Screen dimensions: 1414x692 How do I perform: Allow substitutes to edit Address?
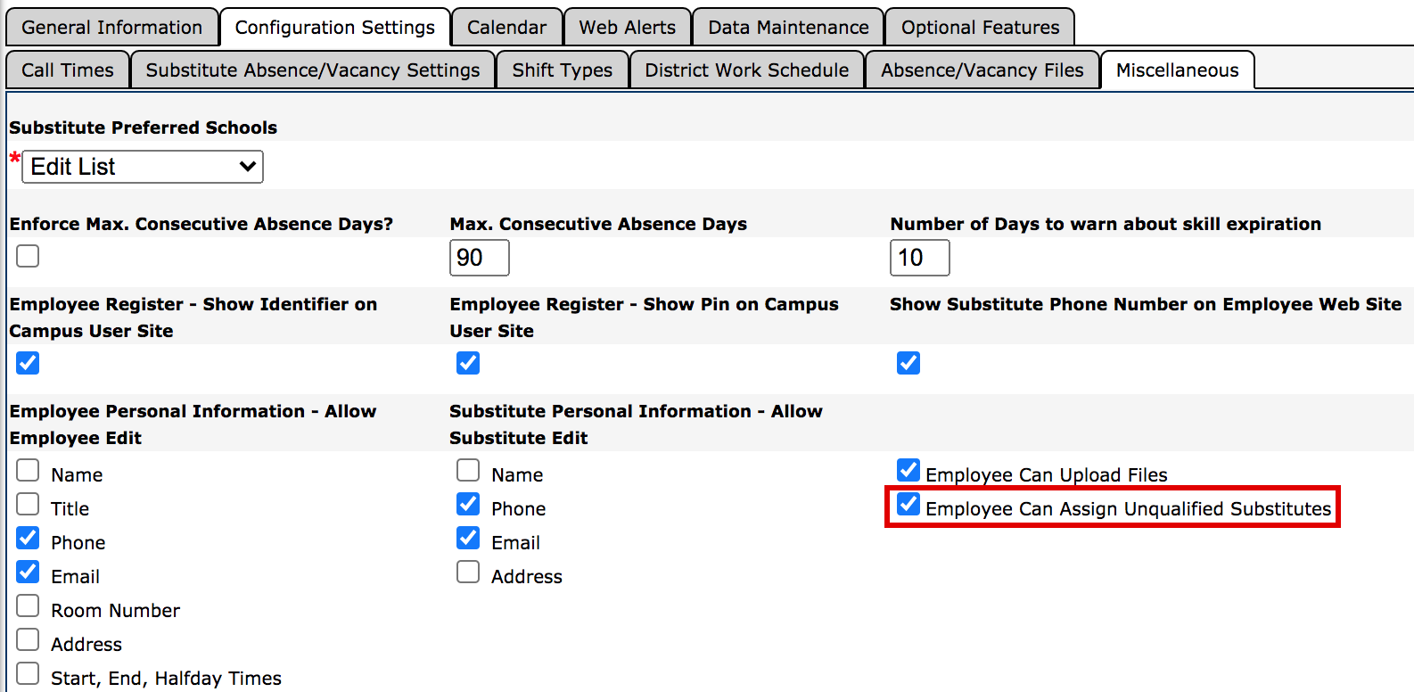(x=468, y=573)
